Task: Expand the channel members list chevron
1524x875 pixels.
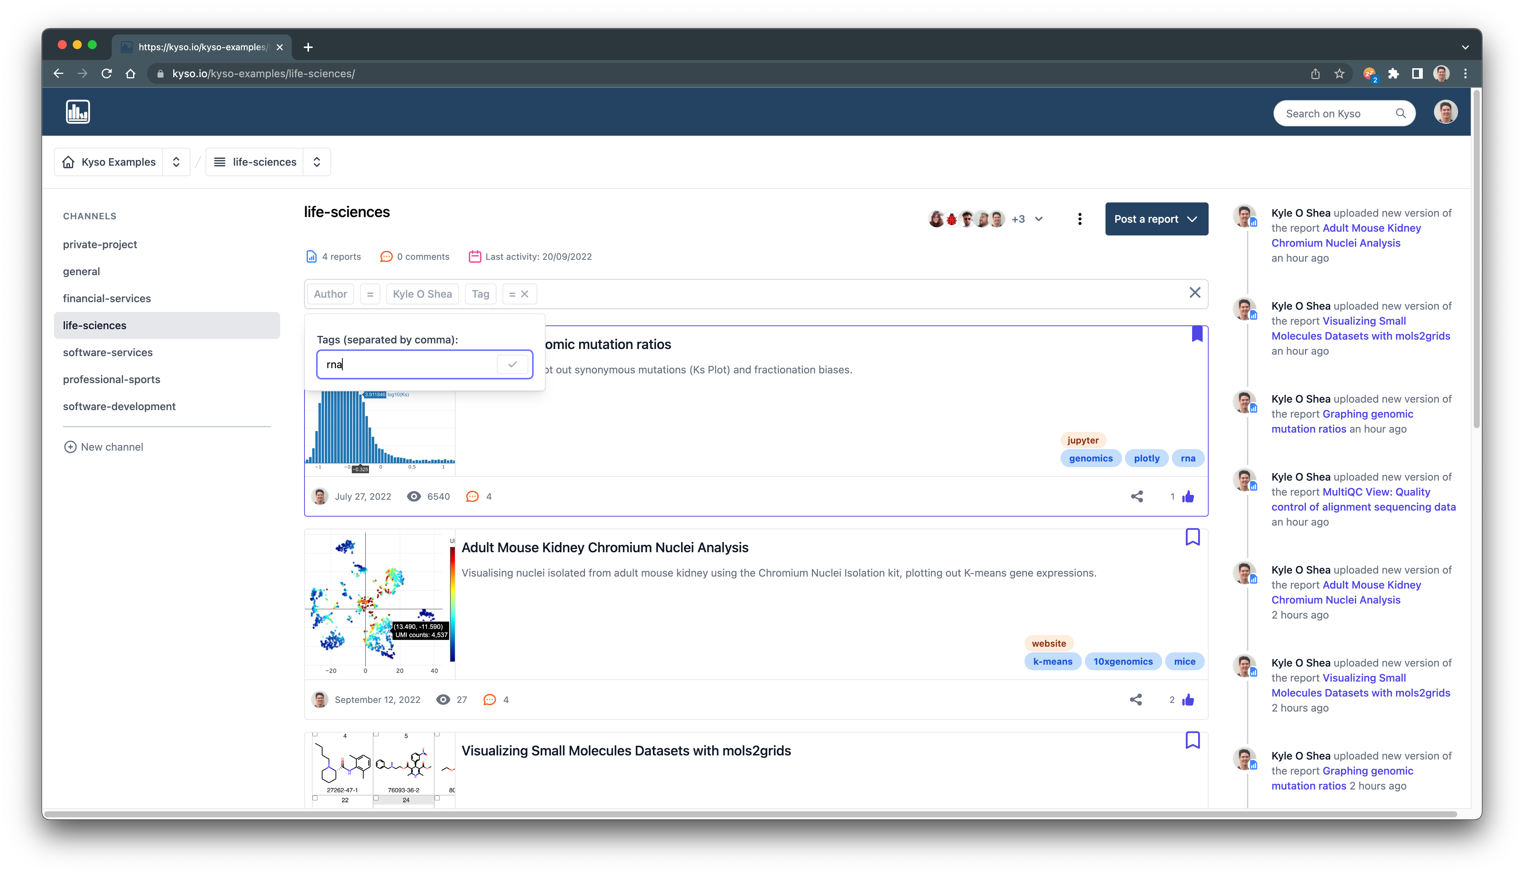Action: (1038, 219)
